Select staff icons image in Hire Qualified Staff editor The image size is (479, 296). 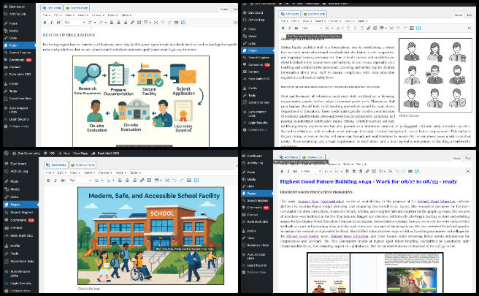click(435, 75)
